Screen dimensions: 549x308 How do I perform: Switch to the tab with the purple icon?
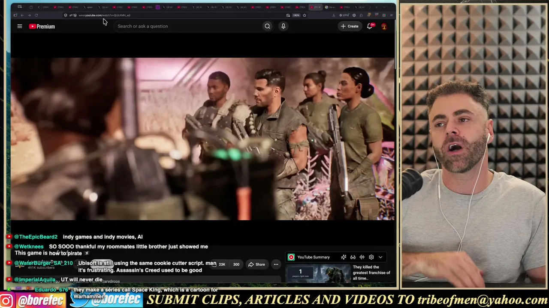pos(158,7)
